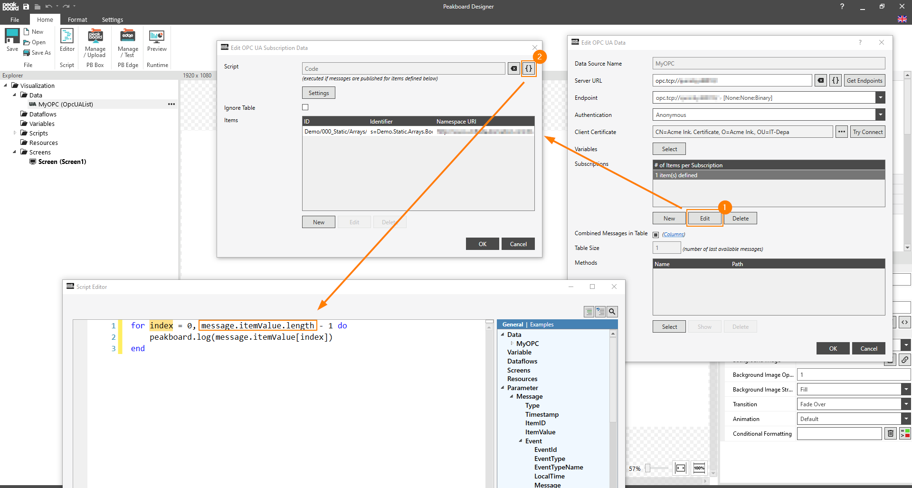912x488 pixels.
Task: Click Settings button in Subscription dialog
Action: click(319, 93)
